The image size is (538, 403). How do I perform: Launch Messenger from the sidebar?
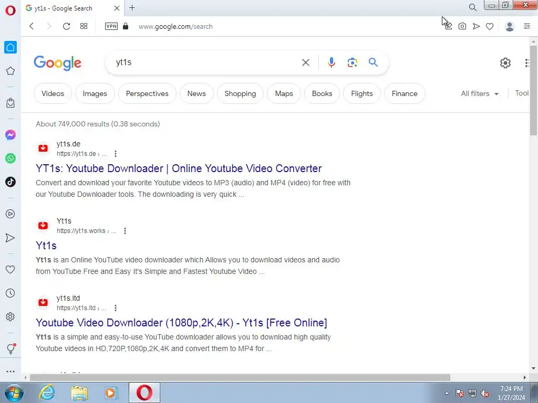[x=11, y=135]
